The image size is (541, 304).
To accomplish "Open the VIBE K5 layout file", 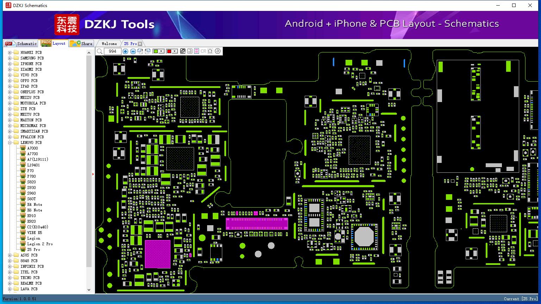I will pyautogui.click(x=35, y=233).
